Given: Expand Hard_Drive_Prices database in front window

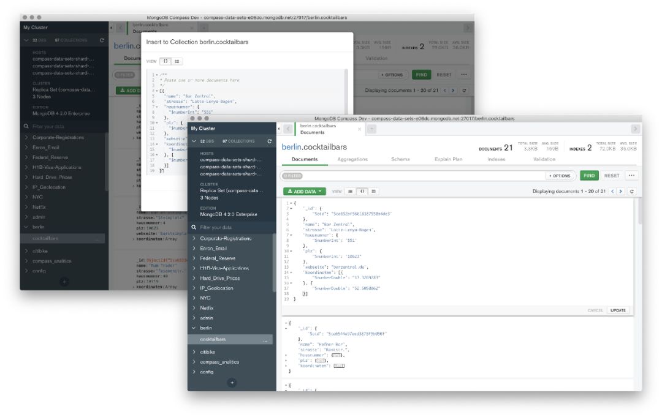Looking at the screenshot, I should (x=194, y=278).
